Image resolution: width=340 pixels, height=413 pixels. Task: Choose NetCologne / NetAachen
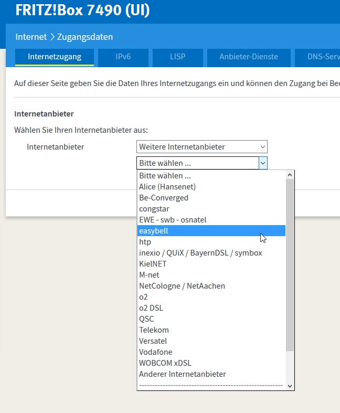coord(211,286)
